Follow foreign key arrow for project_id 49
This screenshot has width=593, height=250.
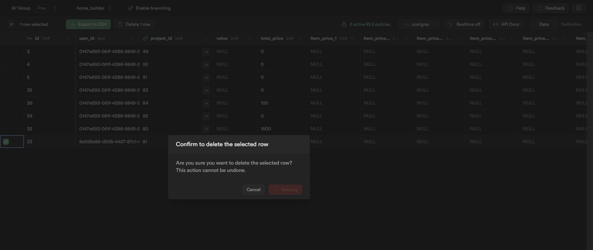tap(206, 52)
